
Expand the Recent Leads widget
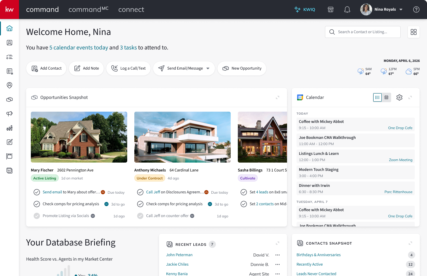[278, 243]
